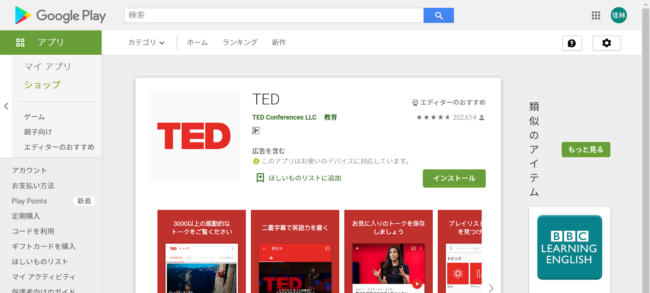Click ほしいものリストに追加 link
Image resolution: width=650 pixels, height=293 pixels.
pyautogui.click(x=305, y=178)
